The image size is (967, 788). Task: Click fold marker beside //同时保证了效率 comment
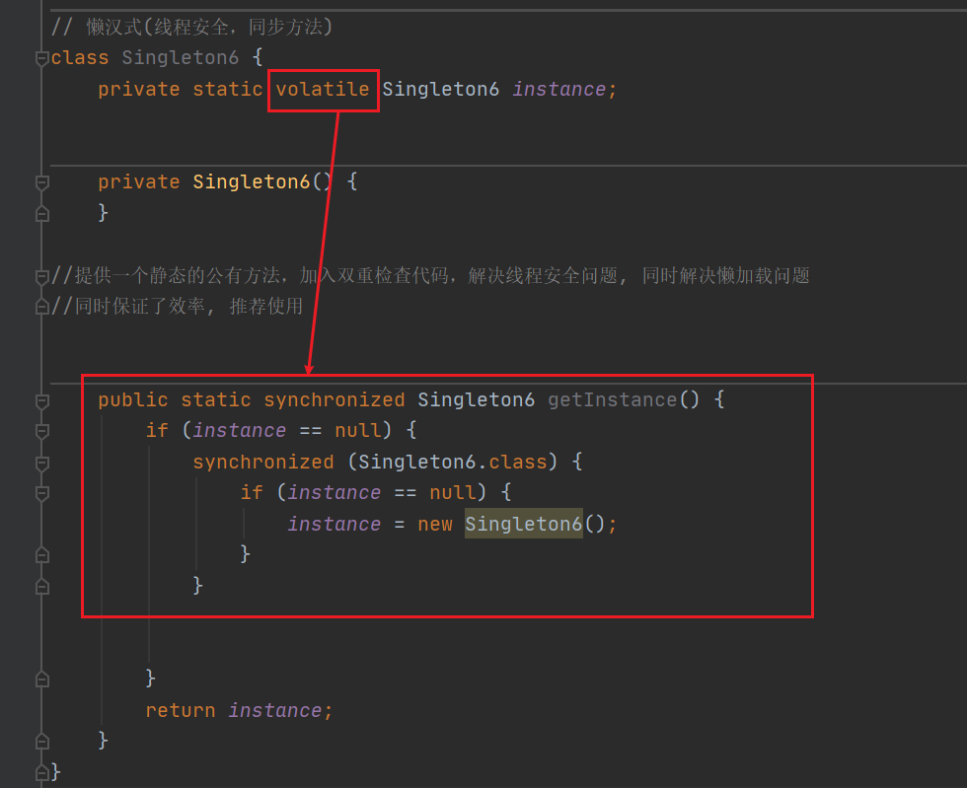pyautogui.click(x=41, y=307)
